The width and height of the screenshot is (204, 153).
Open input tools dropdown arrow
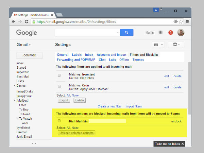click(x=162, y=45)
